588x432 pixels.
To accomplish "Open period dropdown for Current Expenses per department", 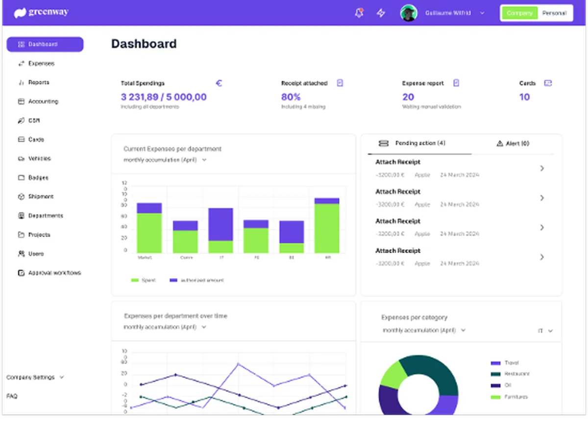I will tap(165, 160).
